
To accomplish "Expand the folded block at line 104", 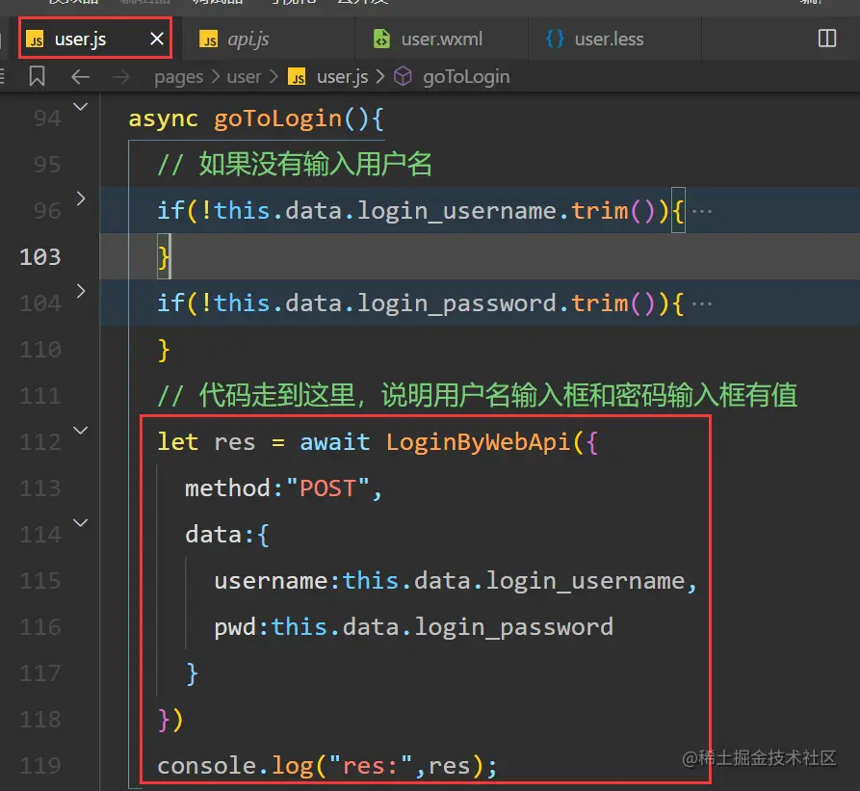I will click(81, 291).
